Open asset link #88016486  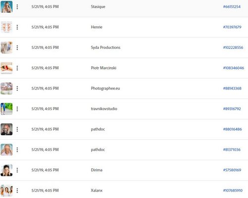232,129
